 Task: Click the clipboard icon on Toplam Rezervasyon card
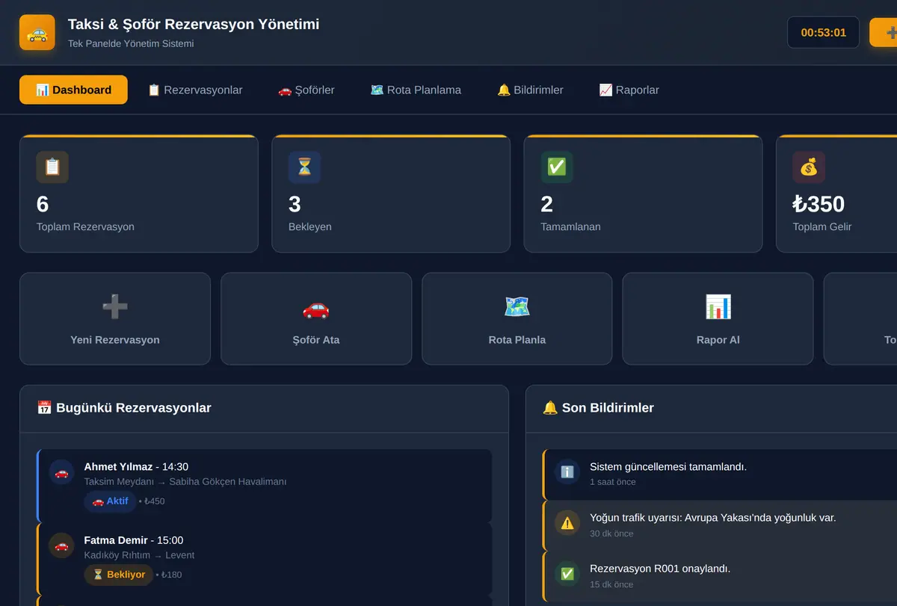(52, 167)
